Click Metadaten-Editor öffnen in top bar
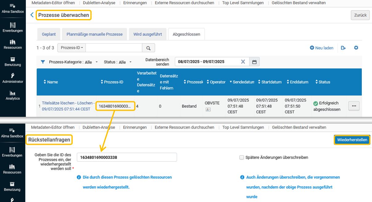Screen dimensions: 372x202 click(53, 3)
